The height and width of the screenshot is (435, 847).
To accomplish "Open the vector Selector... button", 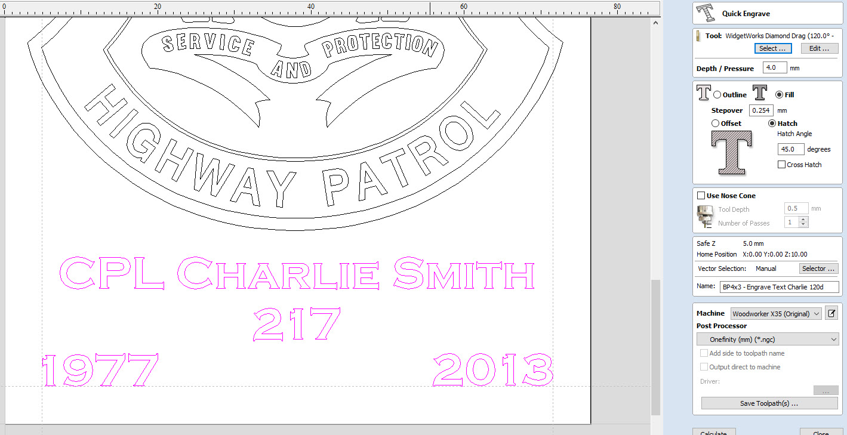I will coord(818,269).
